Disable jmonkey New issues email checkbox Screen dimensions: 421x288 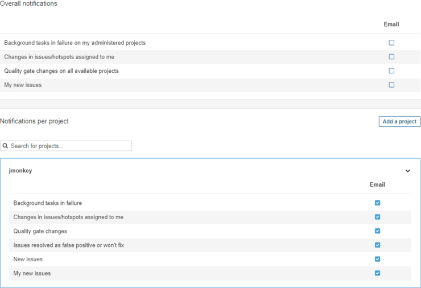coord(378,259)
